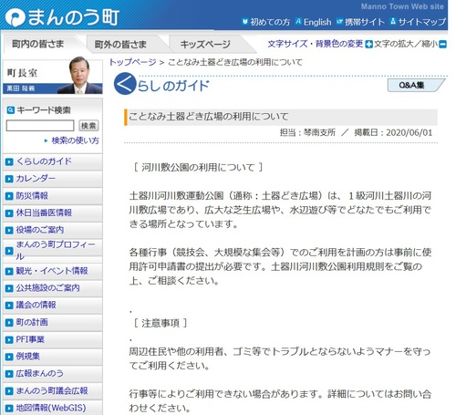Click the arrow icon beside 防災情報

(9, 196)
